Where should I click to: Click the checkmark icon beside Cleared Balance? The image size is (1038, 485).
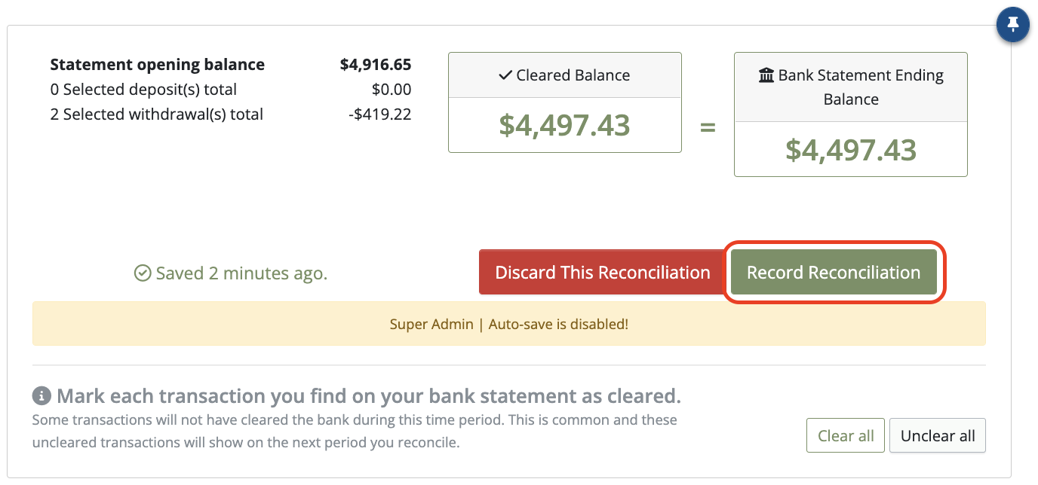pos(505,75)
